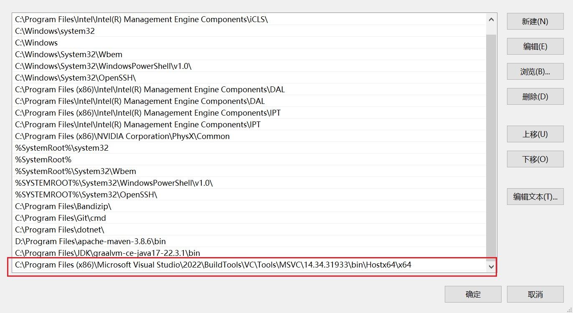Confirm changes with the 确定 button
The width and height of the screenshot is (573, 313).
click(x=473, y=294)
